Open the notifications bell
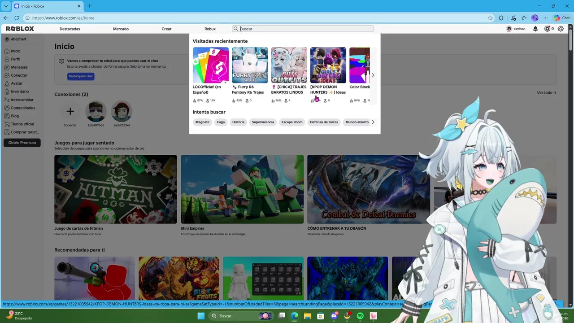 pos(535,29)
